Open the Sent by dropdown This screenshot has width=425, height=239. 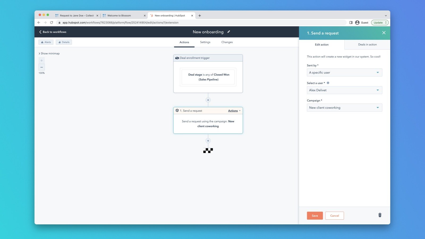click(x=344, y=72)
